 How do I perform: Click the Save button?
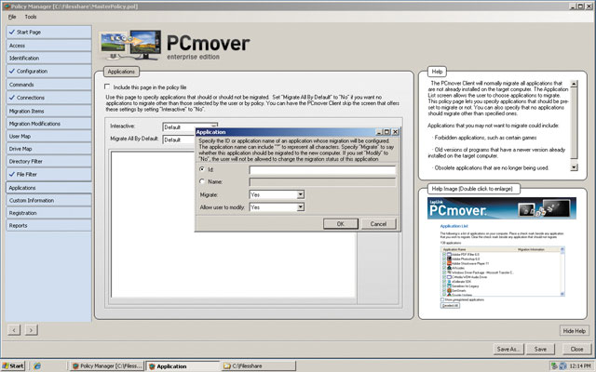tap(540, 349)
